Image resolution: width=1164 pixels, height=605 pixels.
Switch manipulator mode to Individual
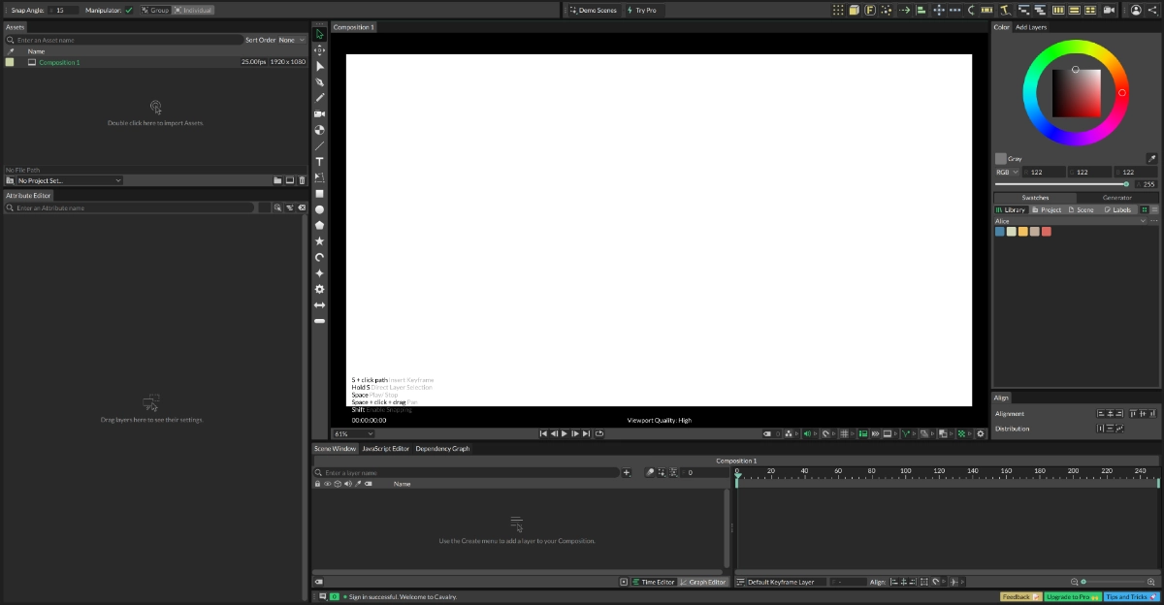(193, 10)
